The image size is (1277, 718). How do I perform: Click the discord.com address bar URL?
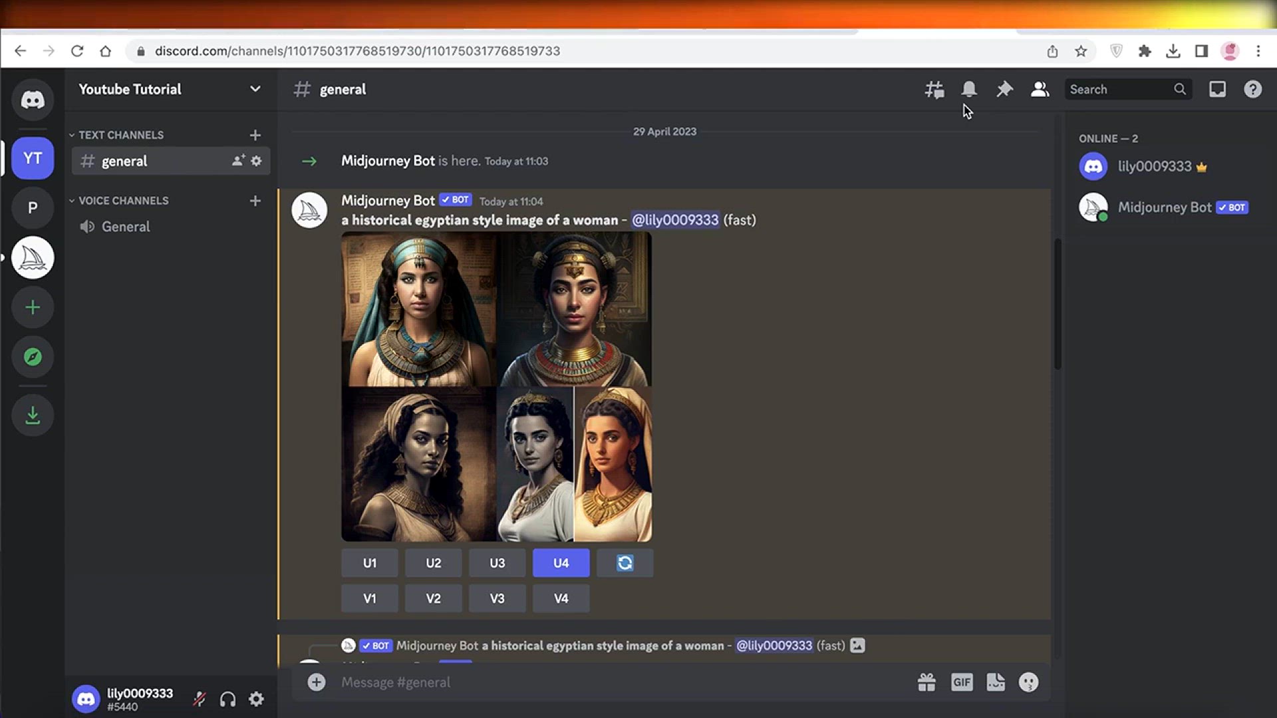coord(357,51)
